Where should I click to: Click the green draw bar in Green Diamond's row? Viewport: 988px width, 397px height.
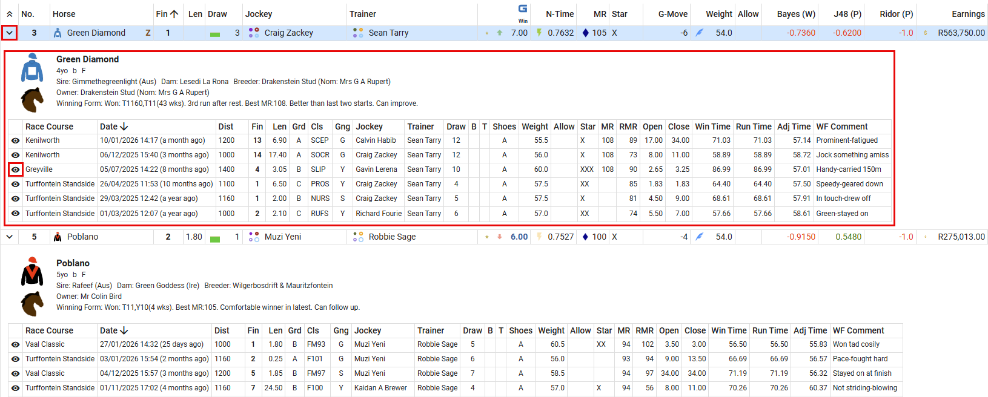click(x=215, y=34)
